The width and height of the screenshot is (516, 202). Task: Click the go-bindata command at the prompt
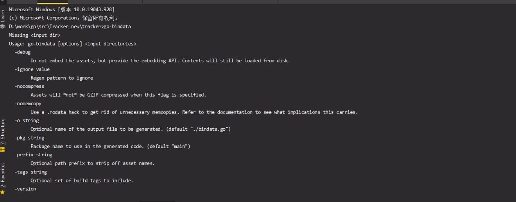[117, 27]
